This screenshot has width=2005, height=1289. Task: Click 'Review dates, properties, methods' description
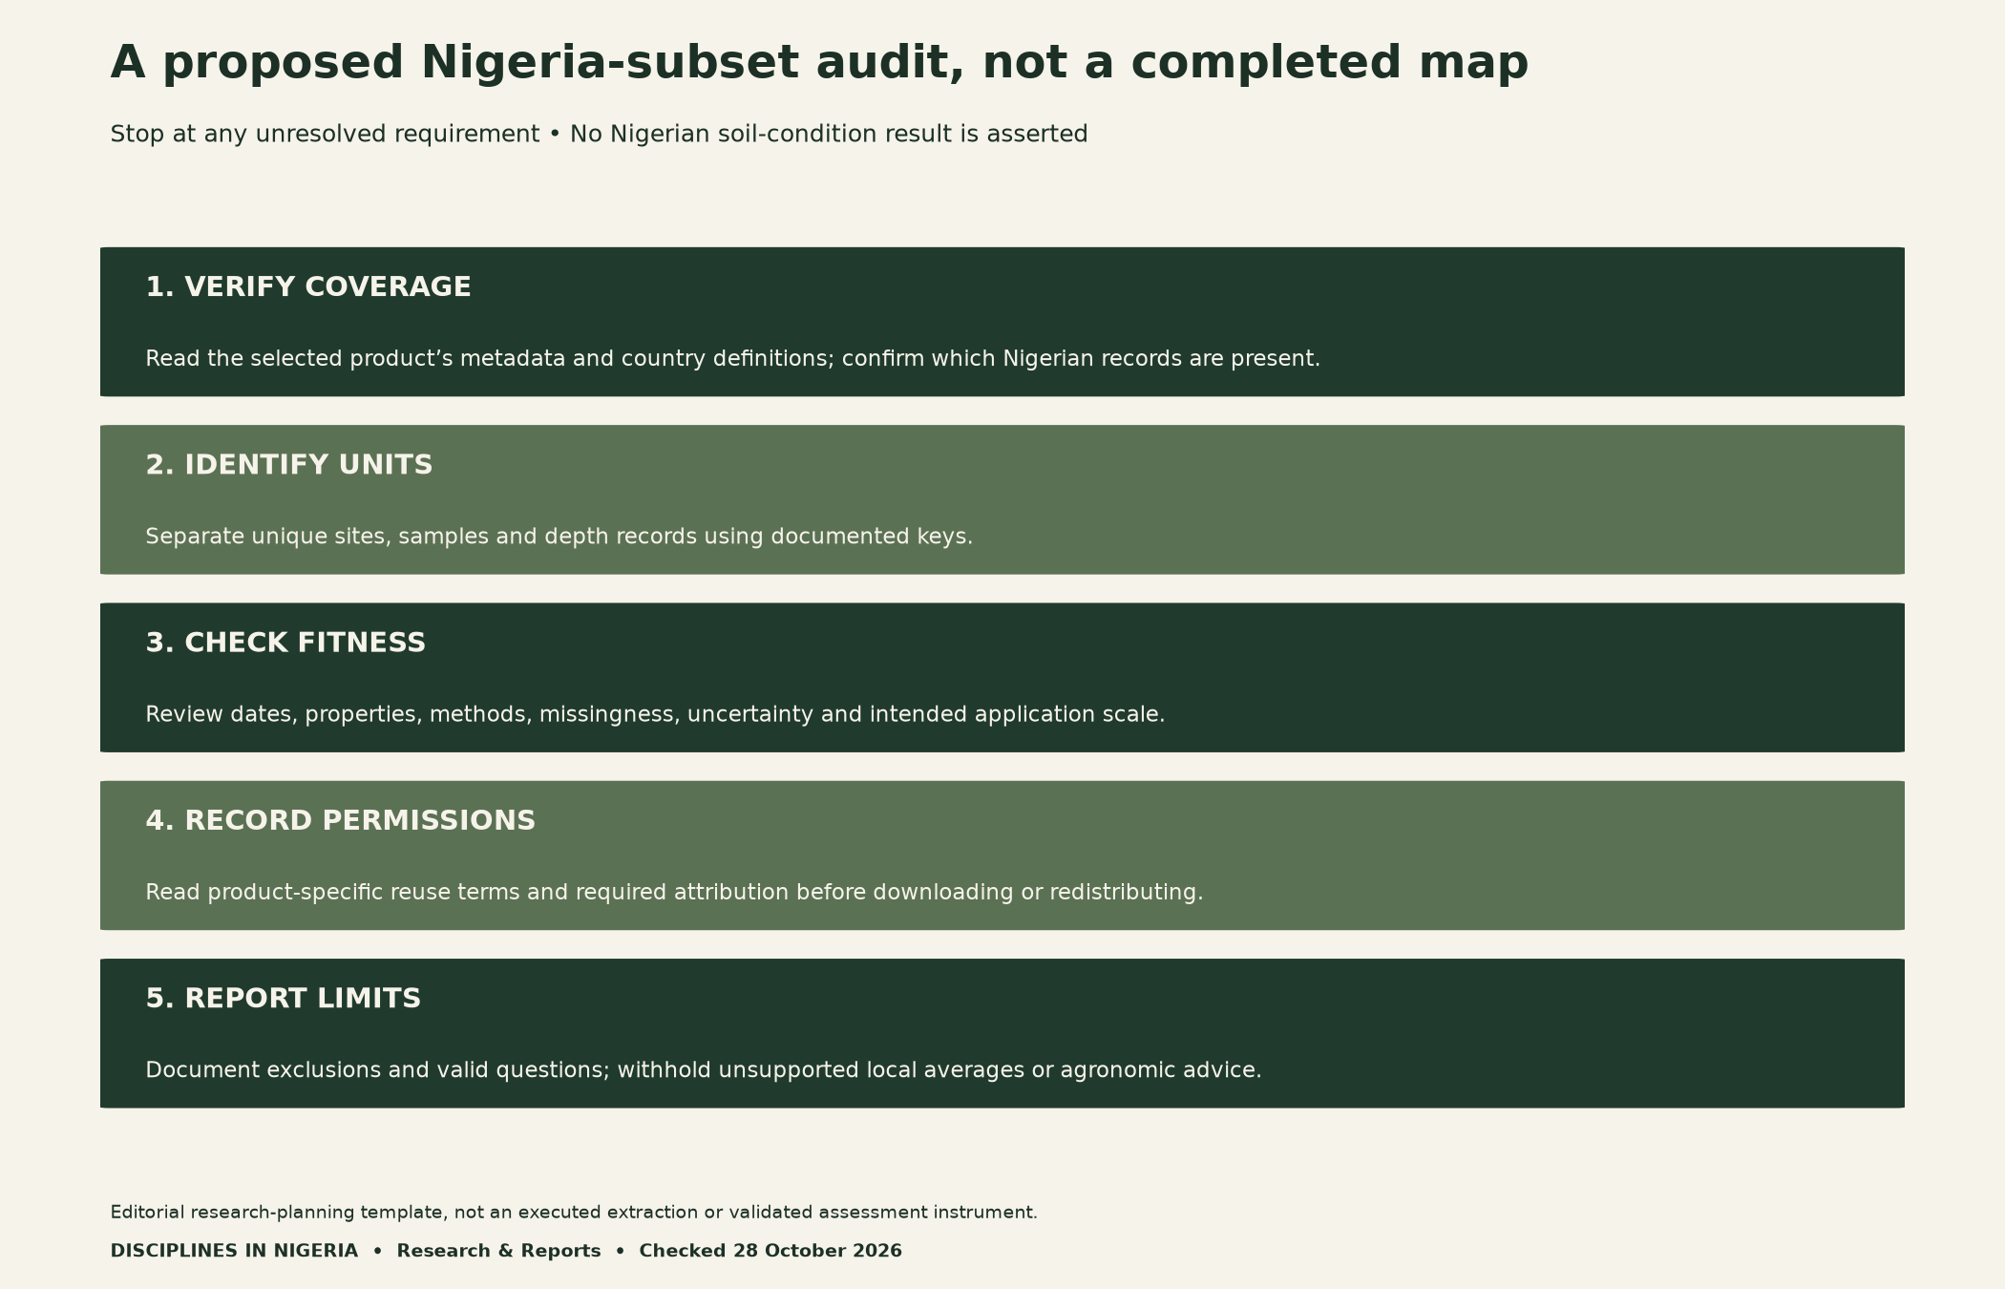point(655,714)
